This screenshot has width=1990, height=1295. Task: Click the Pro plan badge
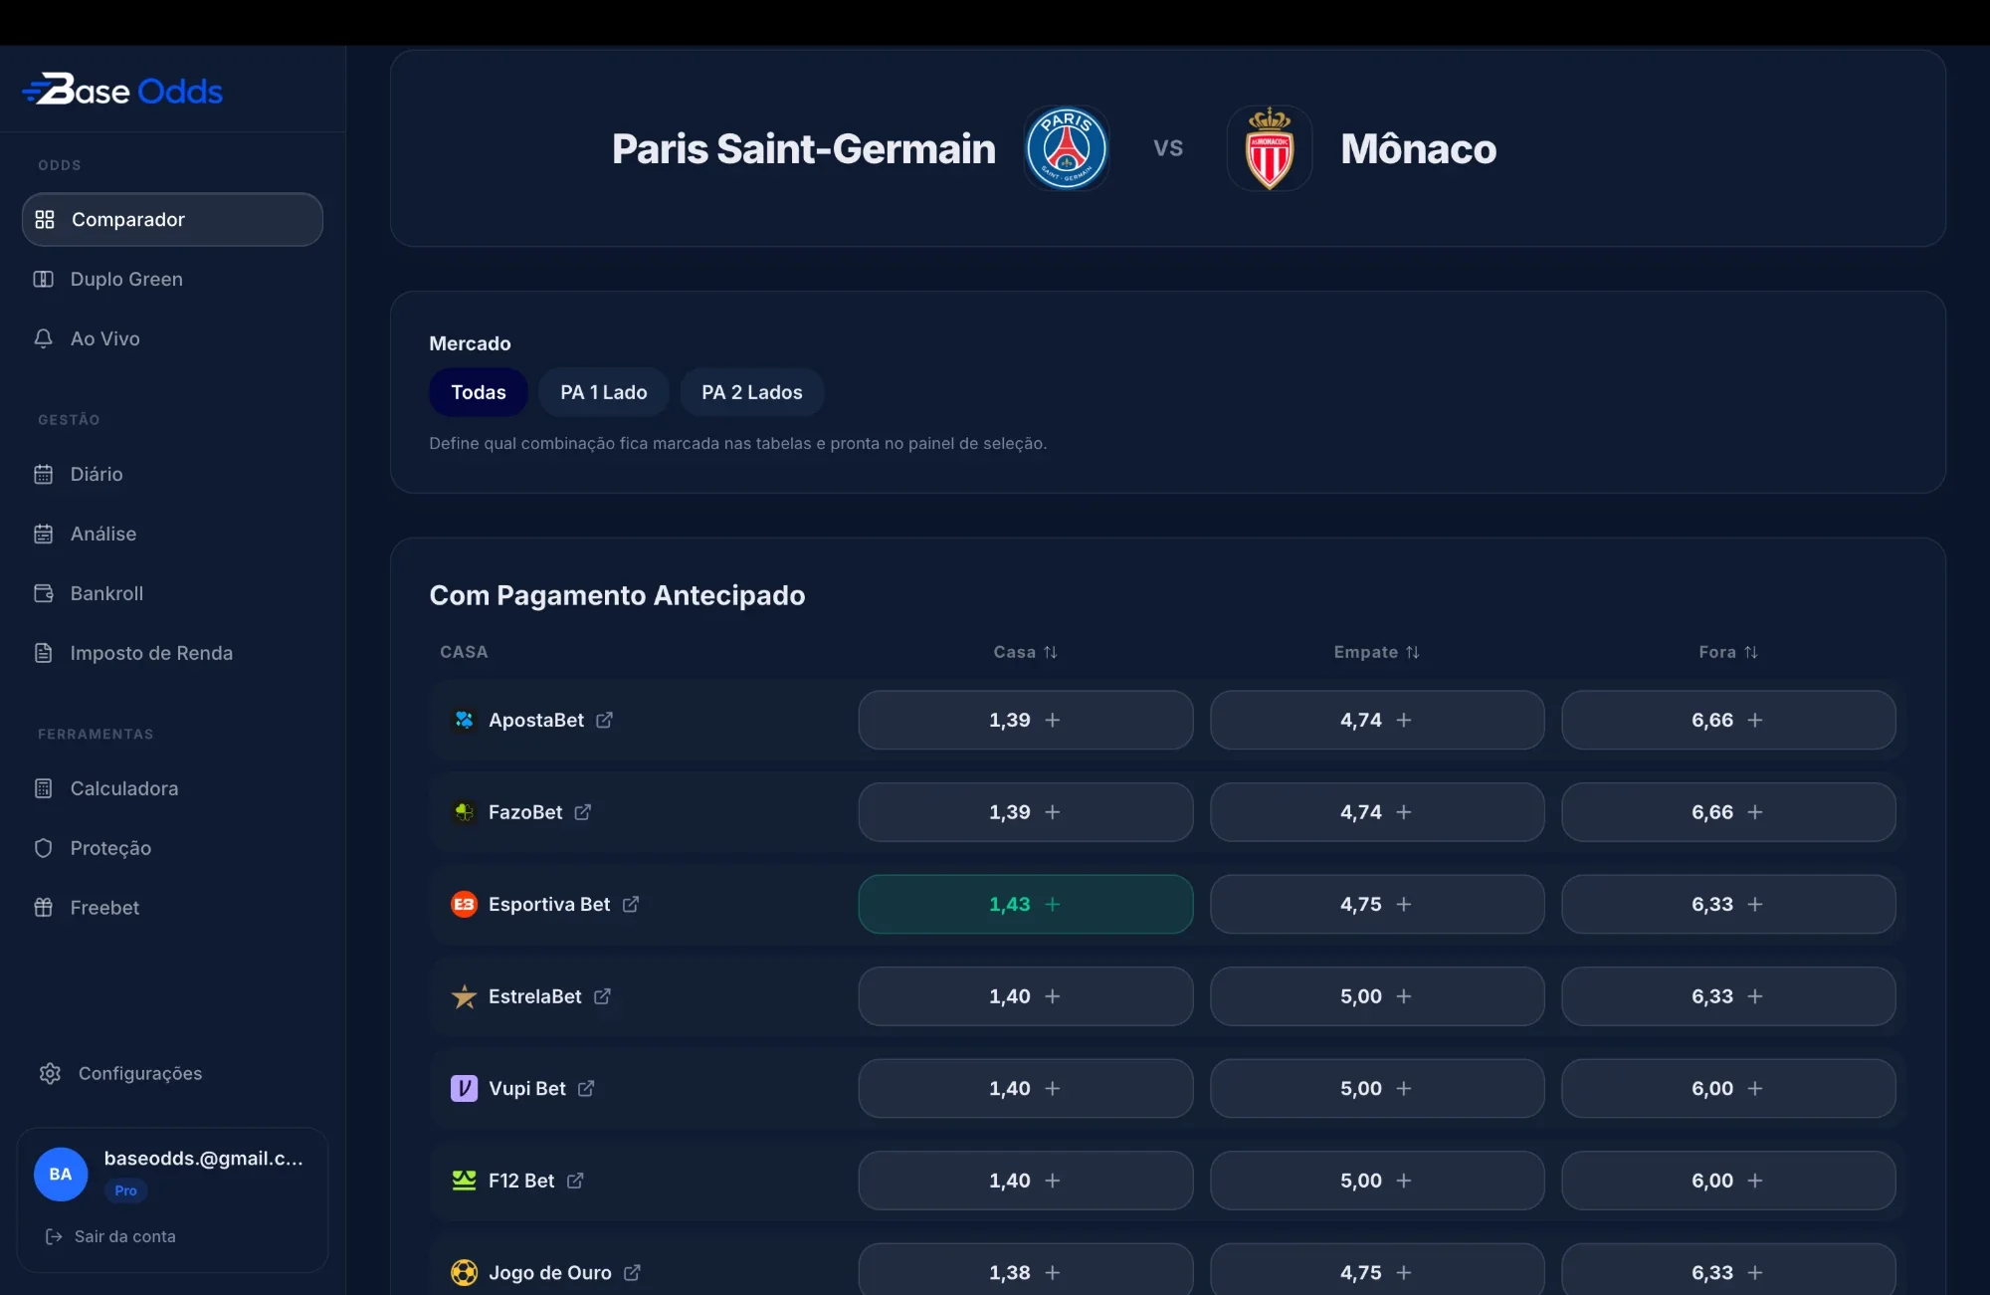[125, 1190]
